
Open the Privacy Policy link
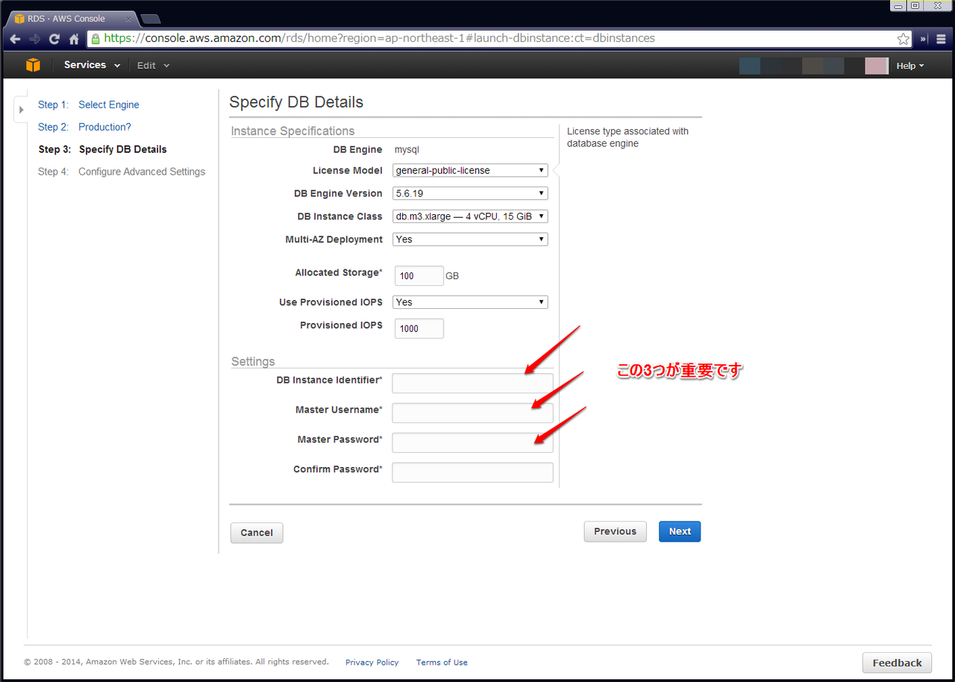[372, 663]
